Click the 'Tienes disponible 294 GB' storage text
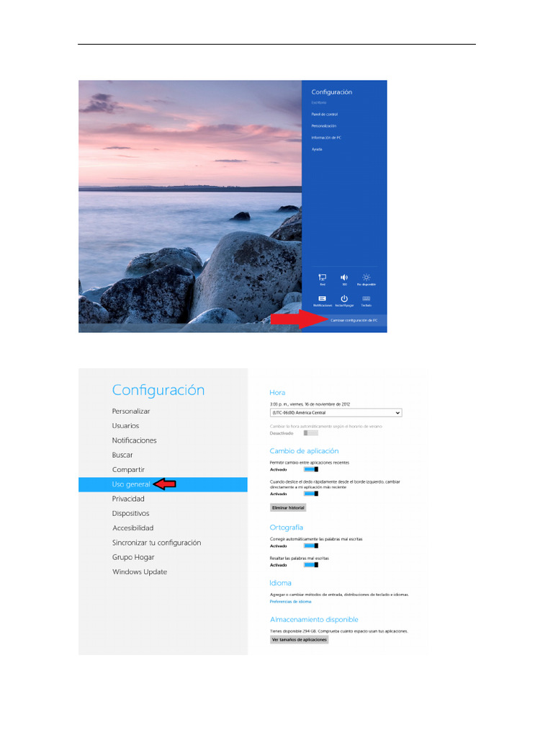 (294, 631)
